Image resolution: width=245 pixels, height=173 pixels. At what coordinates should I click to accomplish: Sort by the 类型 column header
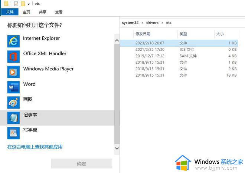(183, 34)
